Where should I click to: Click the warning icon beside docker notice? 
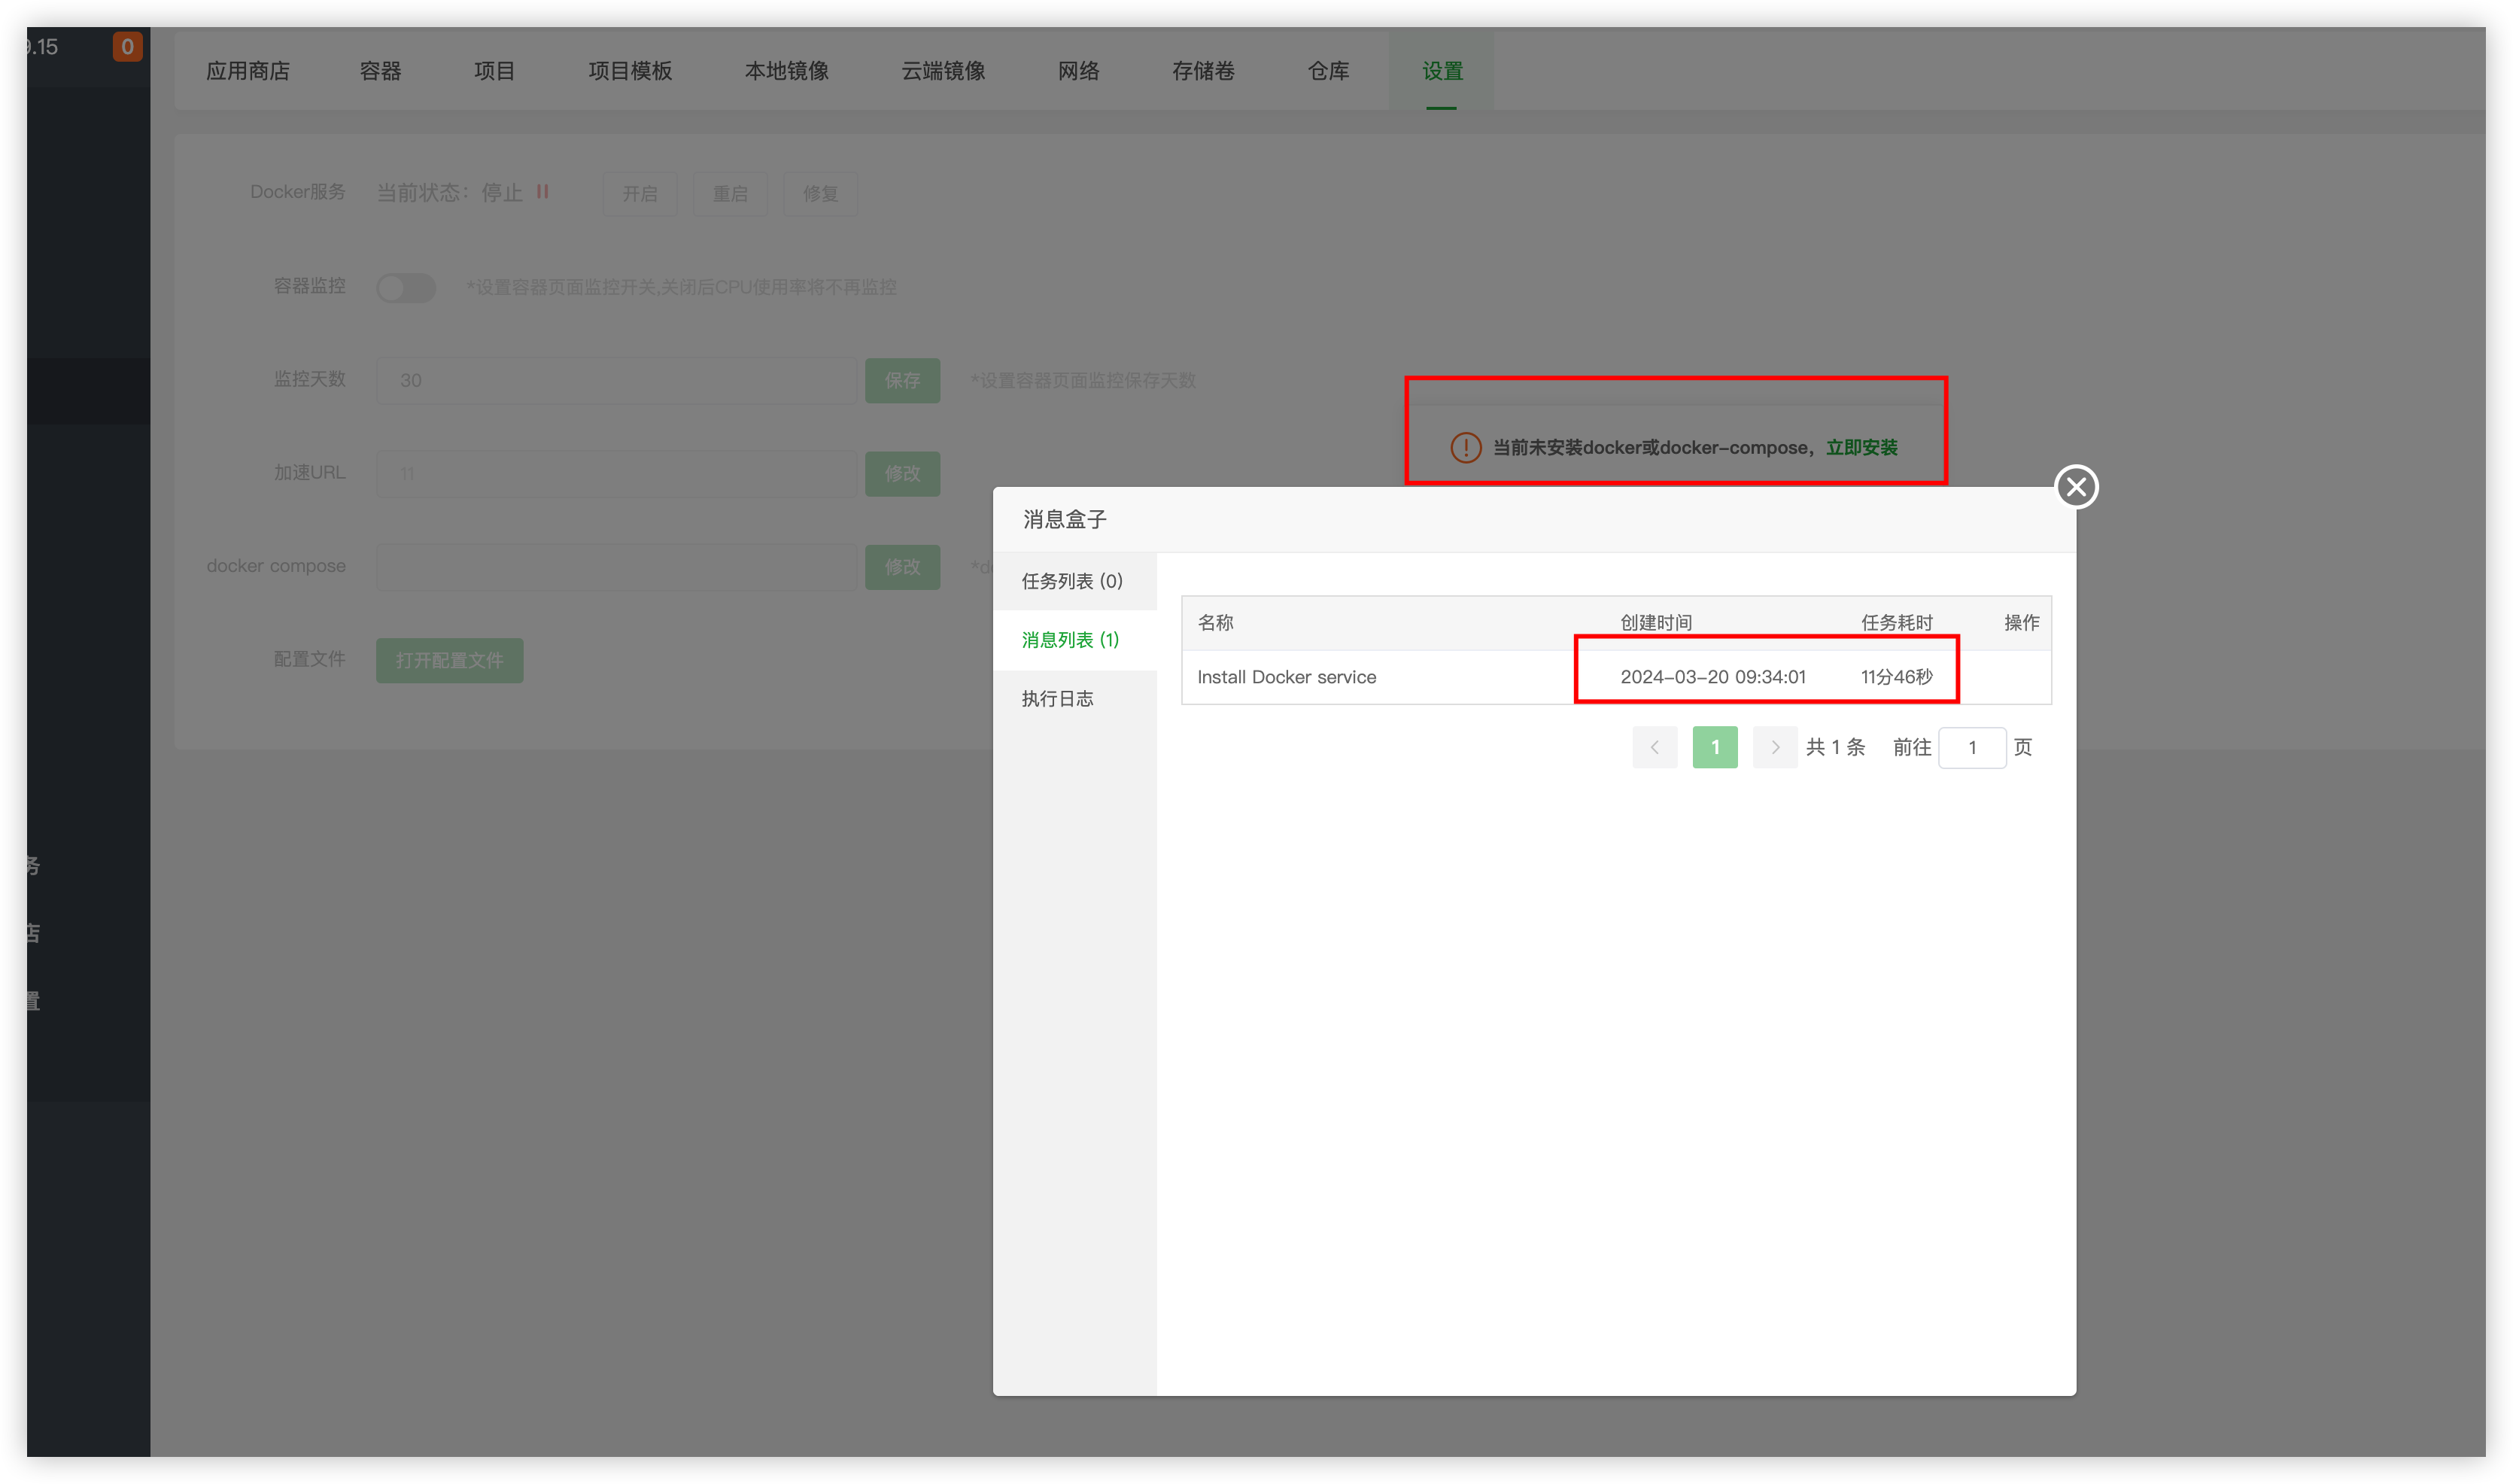[1466, 447]
